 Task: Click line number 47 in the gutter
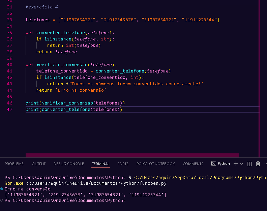point(10,109)
